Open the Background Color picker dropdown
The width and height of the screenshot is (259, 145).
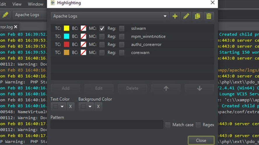click(86, 106)
